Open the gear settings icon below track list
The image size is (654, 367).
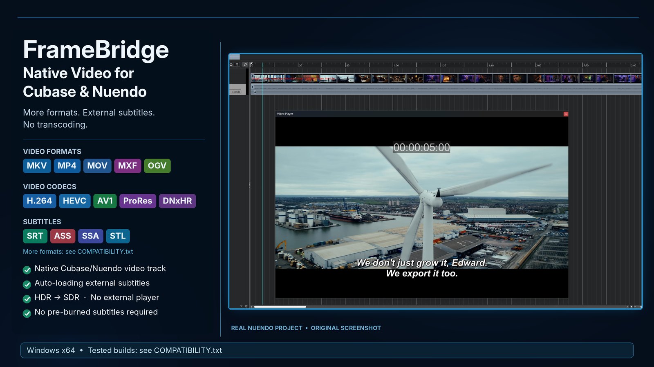click(246, 306)
